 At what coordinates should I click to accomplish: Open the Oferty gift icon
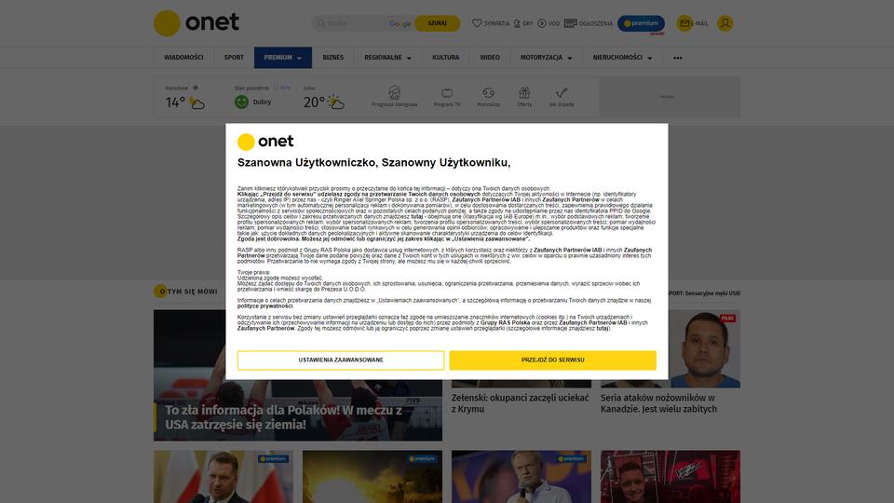[524, 92]
